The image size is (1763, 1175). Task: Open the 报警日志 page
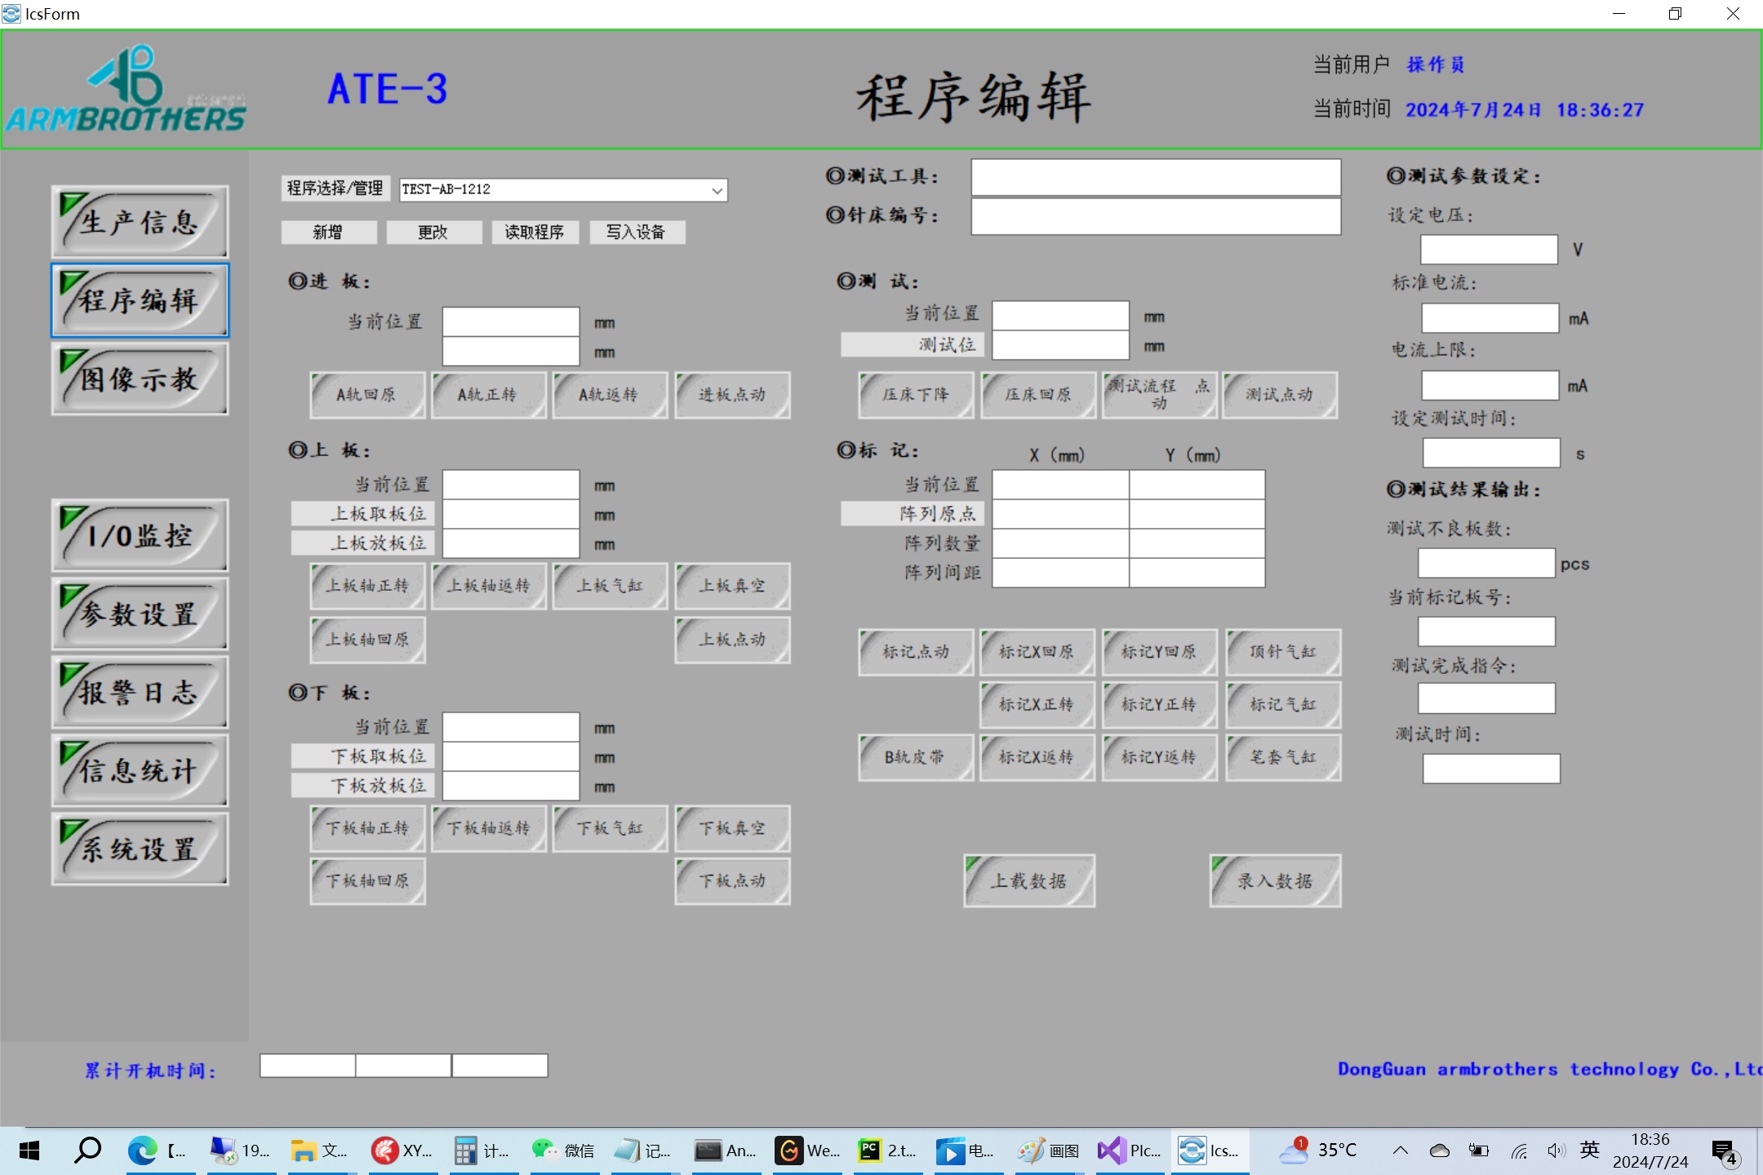[140, 692]
